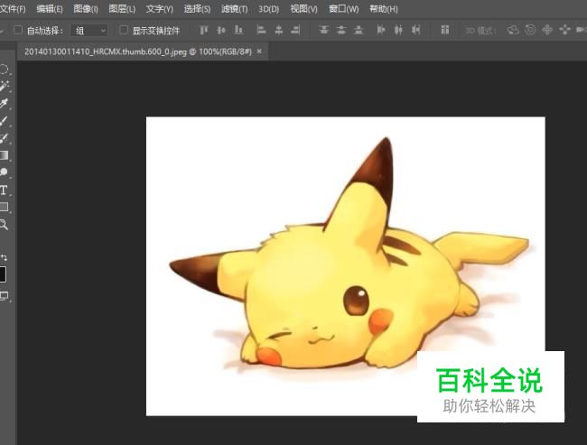Enable the 自动选择 checkbox

[17, 30]
